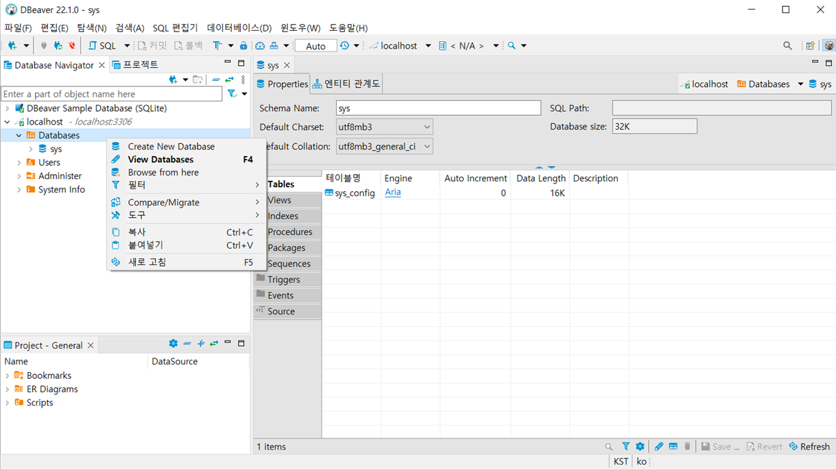Click the Auto commit mode box in toolbar
The width and height of the screenshot is (836, 470).
315,46
